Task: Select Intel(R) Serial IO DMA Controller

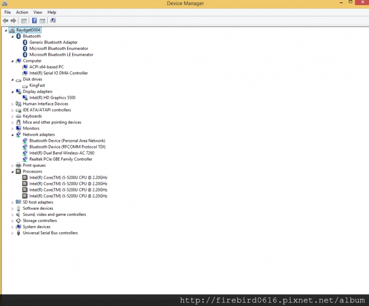Action: coord(58,73)
